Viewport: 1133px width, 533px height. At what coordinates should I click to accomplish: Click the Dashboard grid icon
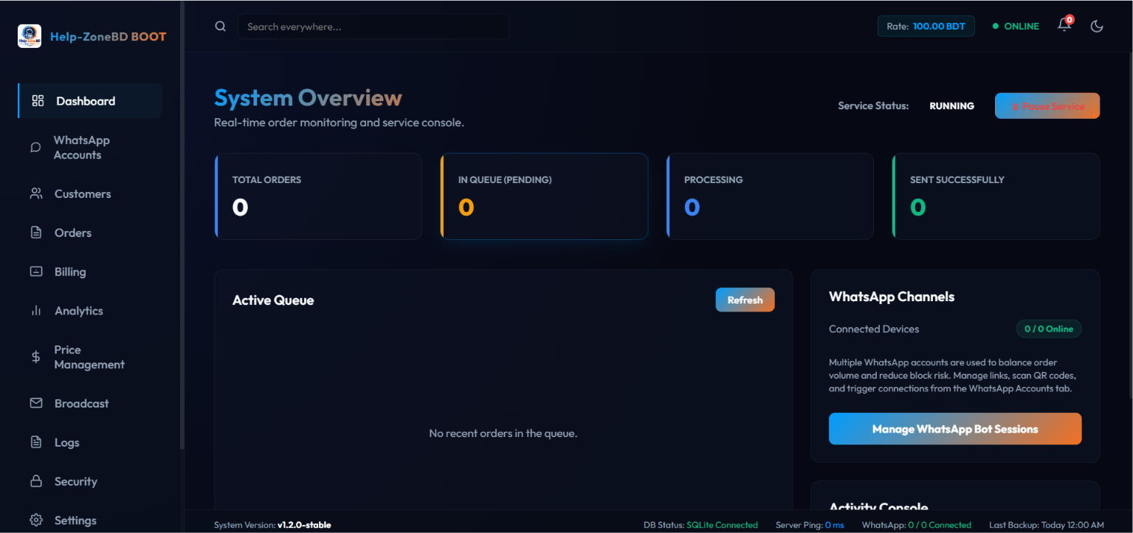point(38,101)
